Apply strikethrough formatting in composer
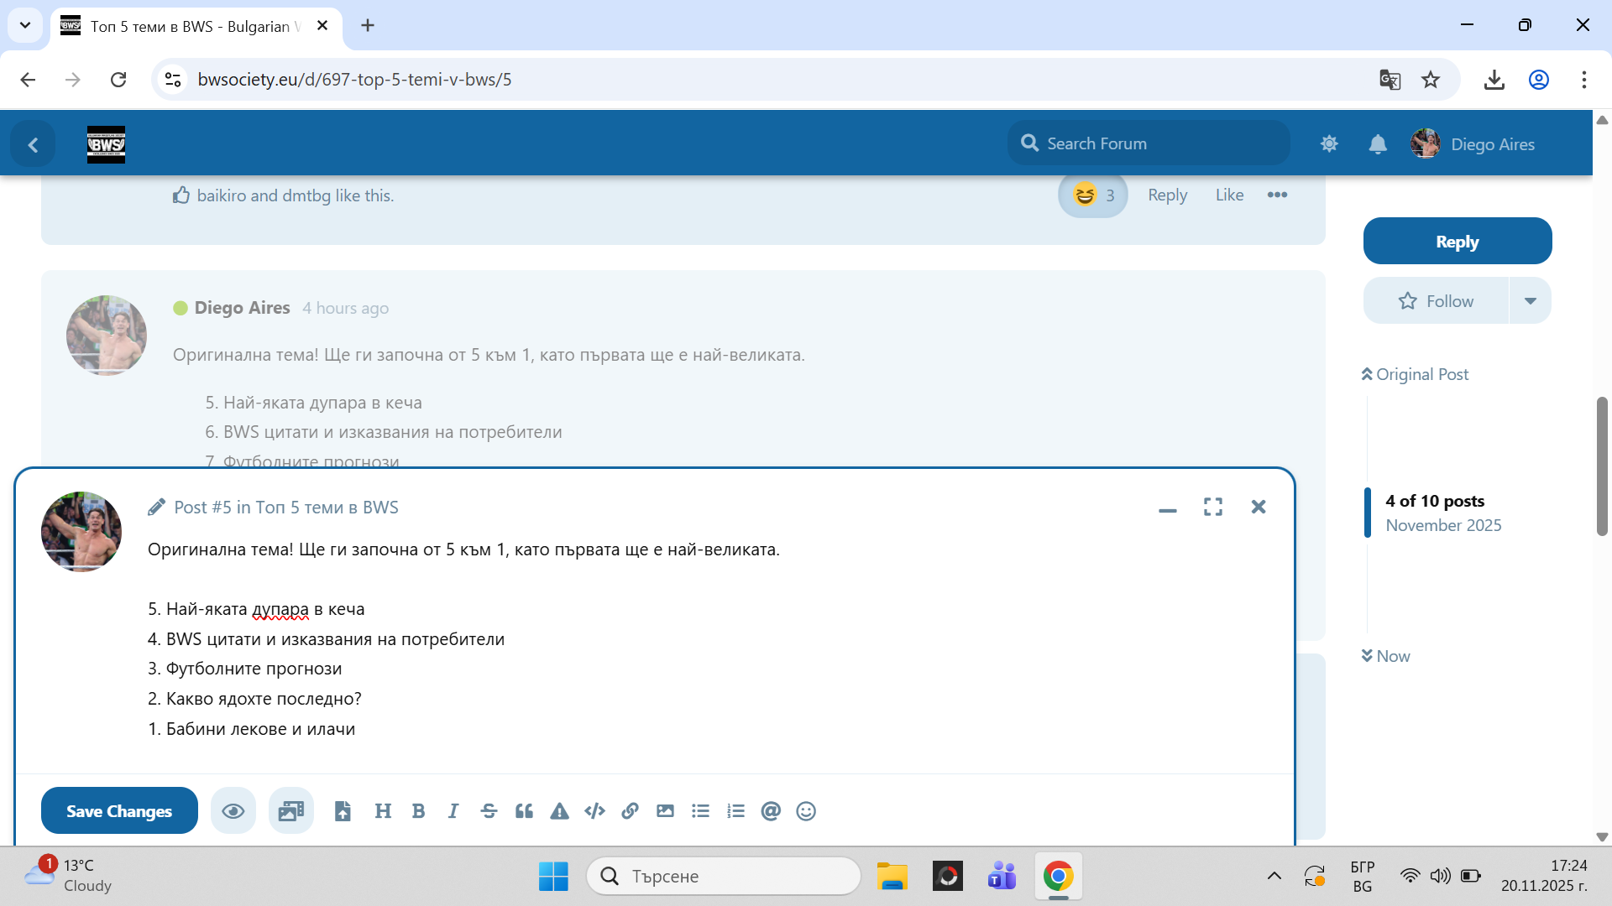 [489, 811]
